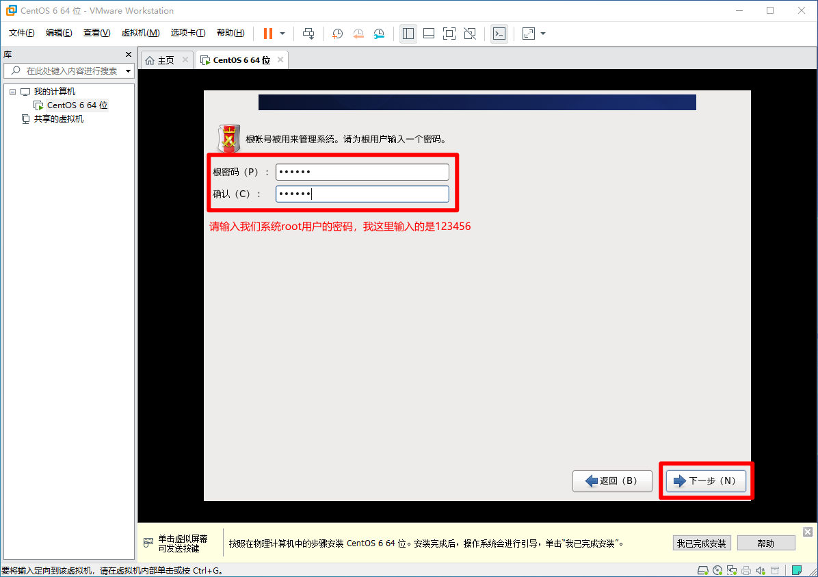Image resolution: width=818 pixels, height=577 pixels.
Task: Click the root account shield icon
Action: [x=228, y=138]
